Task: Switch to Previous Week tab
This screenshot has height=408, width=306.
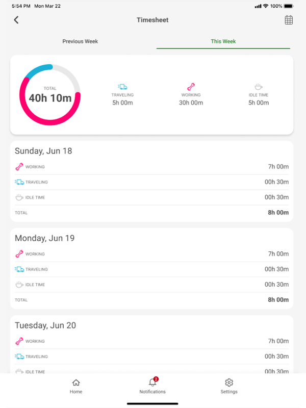Action: [x=80, y=41]
